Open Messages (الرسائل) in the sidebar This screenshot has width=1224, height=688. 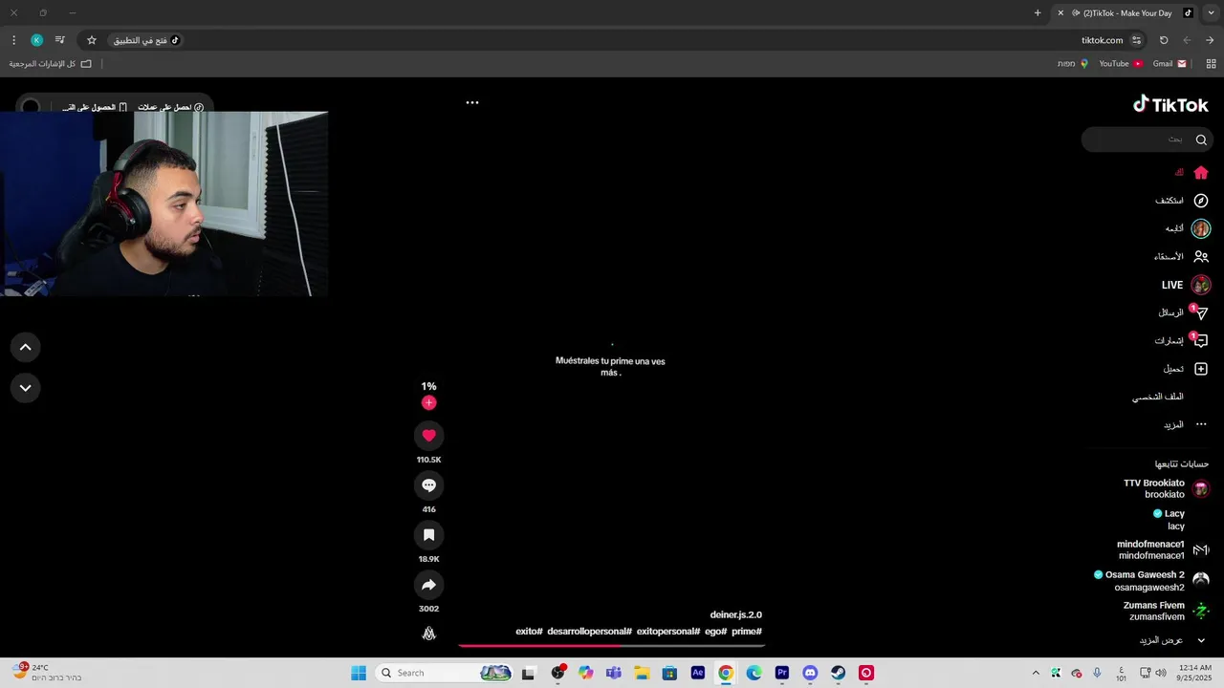[1183, 312]
